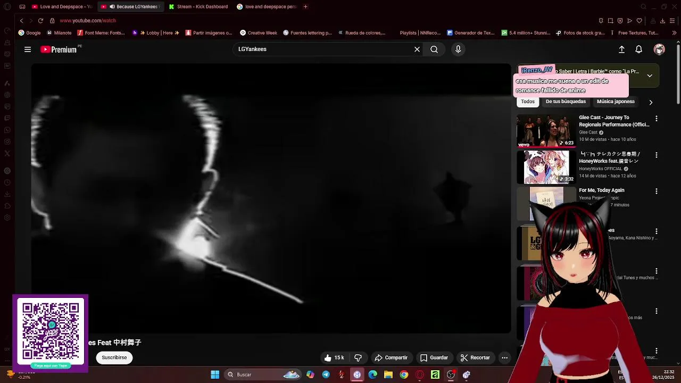Subscribe with the Suscribirse button
The image size is (681, 383).
pyautogui.click(x=114, y=357)
